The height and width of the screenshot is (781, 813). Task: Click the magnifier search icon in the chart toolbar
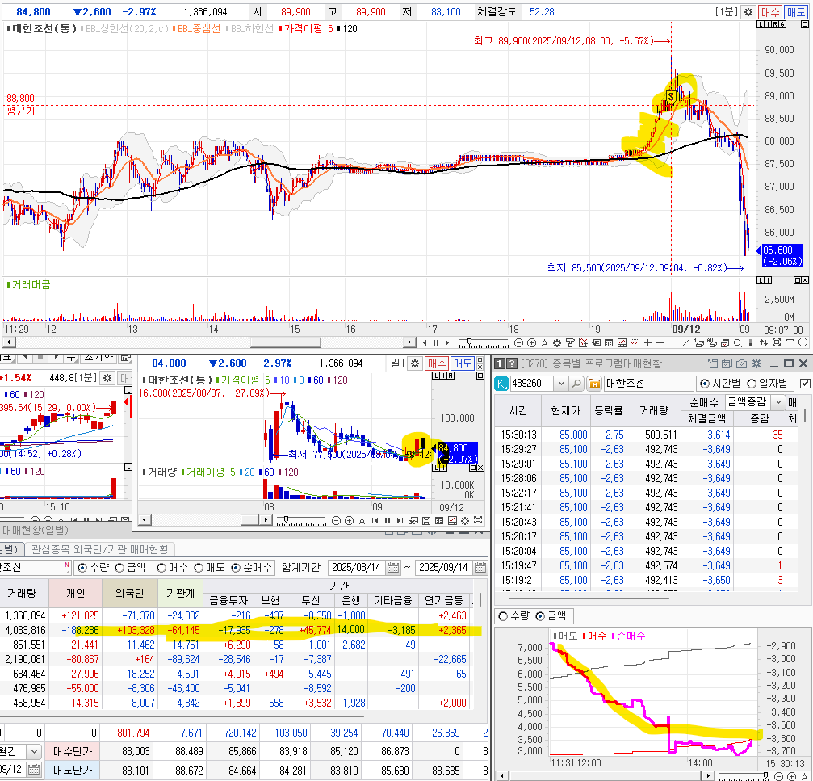pos(737,342)
